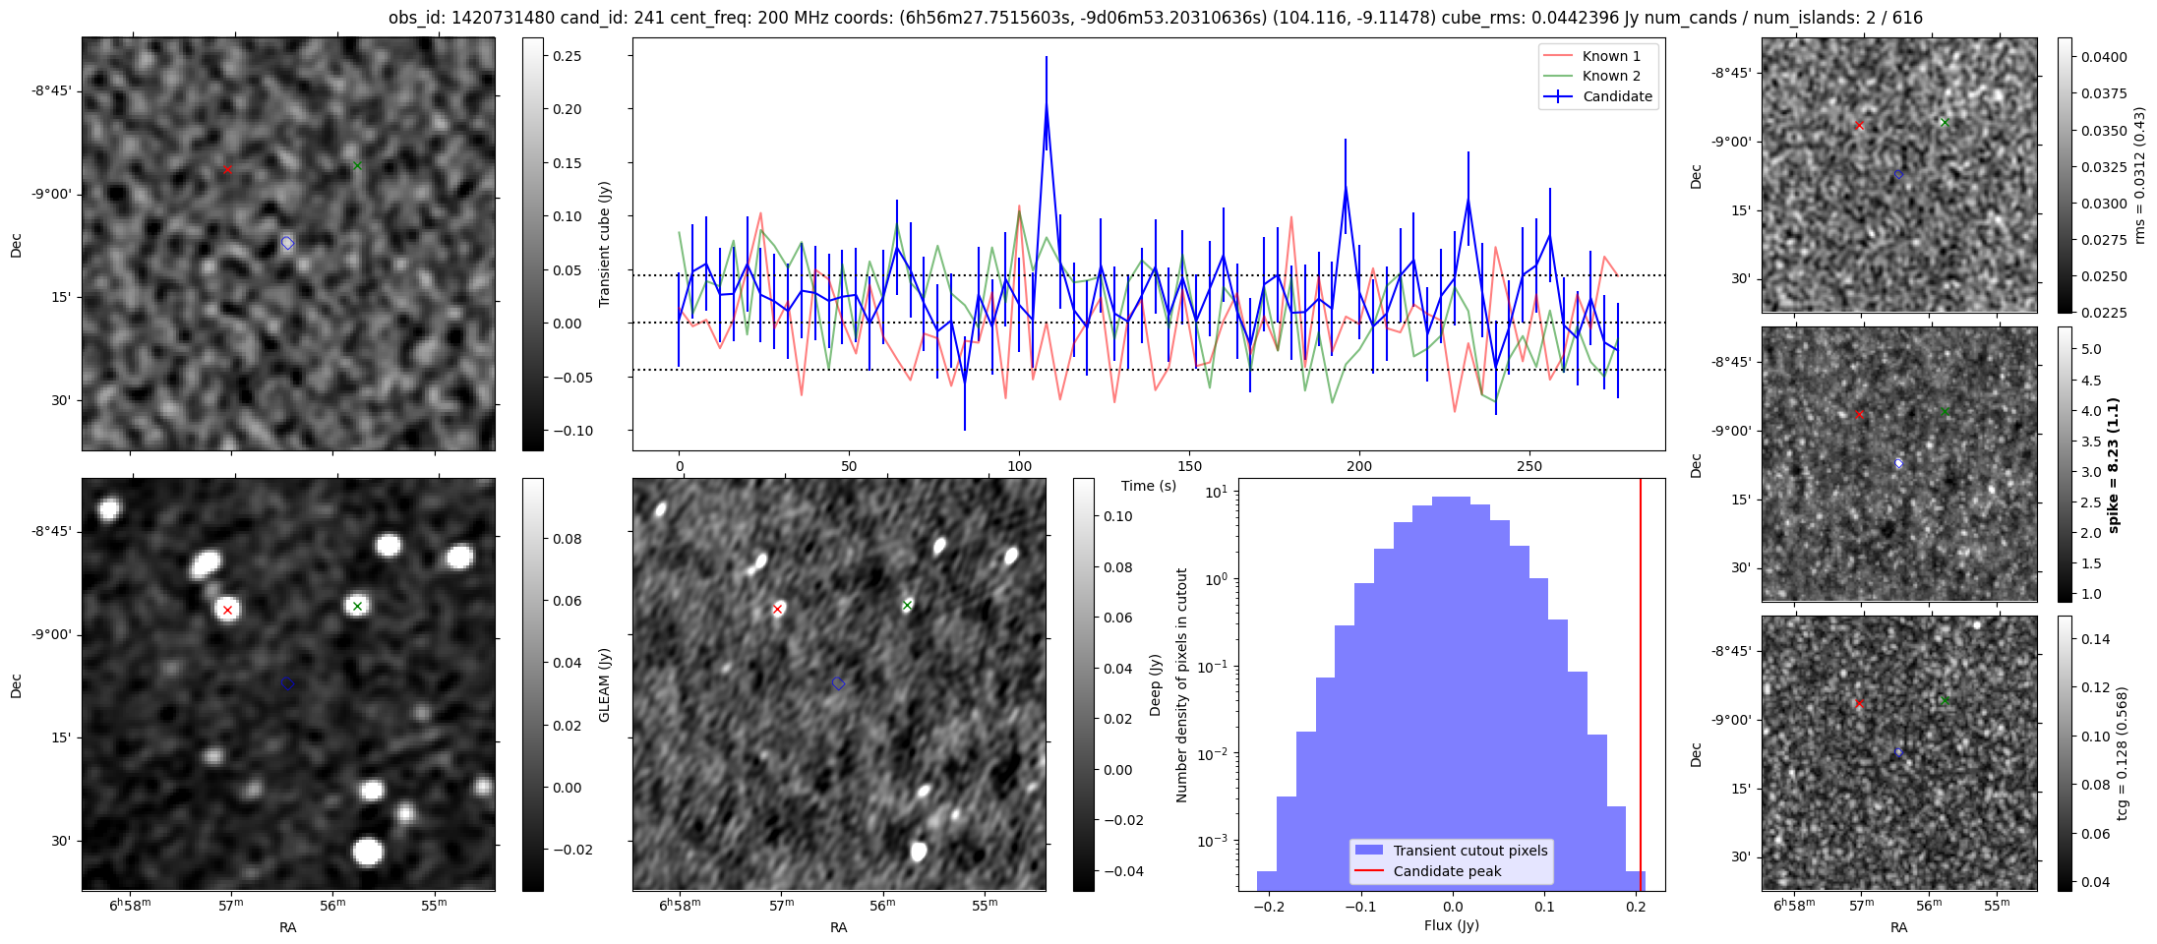Viewport: 2157px width, 944px height.
Task: Click the red x marker in GLEAM image
Action: (227, 610)
